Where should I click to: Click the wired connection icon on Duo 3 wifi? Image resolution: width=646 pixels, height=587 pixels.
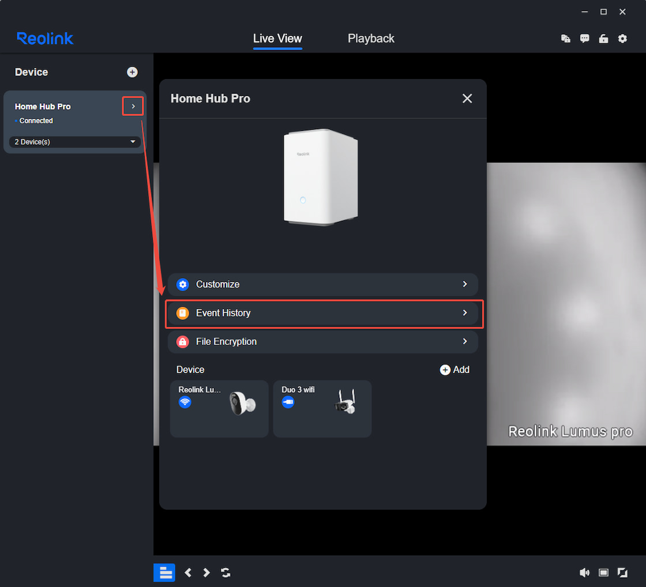(x=288, y=402)
